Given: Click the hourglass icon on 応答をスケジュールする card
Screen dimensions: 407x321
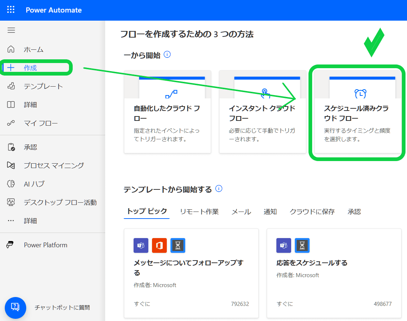Looking at the screenshot, I should [x=302, y=245].
